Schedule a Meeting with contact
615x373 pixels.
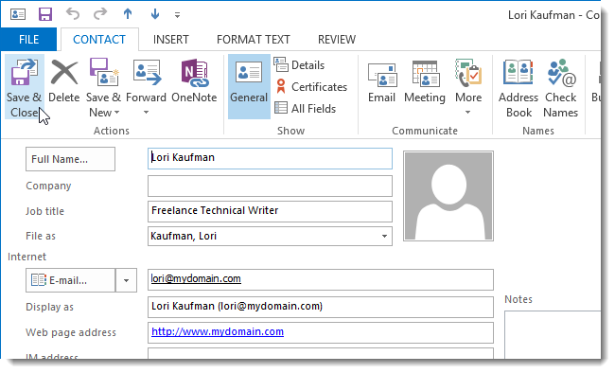(425, 81)
